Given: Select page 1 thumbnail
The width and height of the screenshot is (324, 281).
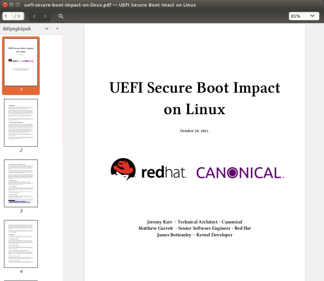Looking at the screenshot, I should (21, 62).
